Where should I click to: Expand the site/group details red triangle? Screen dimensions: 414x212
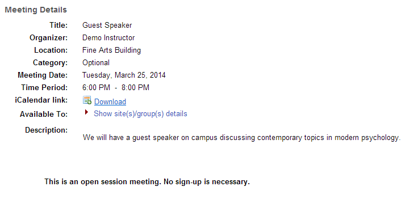tap(86, 112)
